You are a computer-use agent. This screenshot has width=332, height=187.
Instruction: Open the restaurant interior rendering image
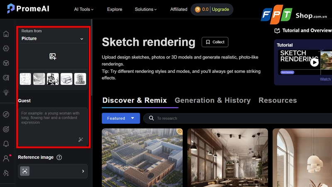[x=227, y=158]
